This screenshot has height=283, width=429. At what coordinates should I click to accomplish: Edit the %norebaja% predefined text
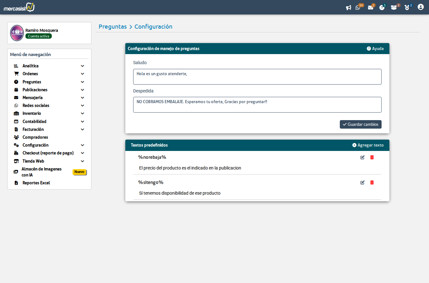click(362, 157)
